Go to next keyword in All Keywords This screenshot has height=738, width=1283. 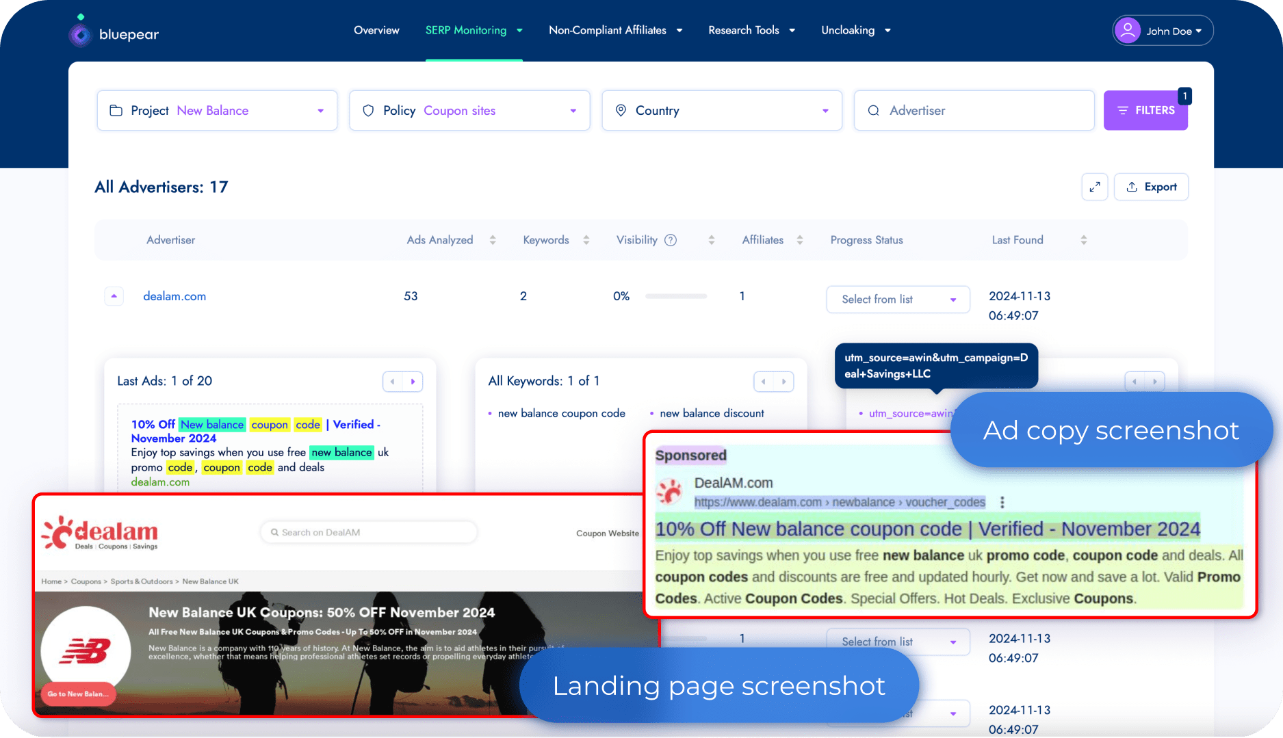(784, 382)
